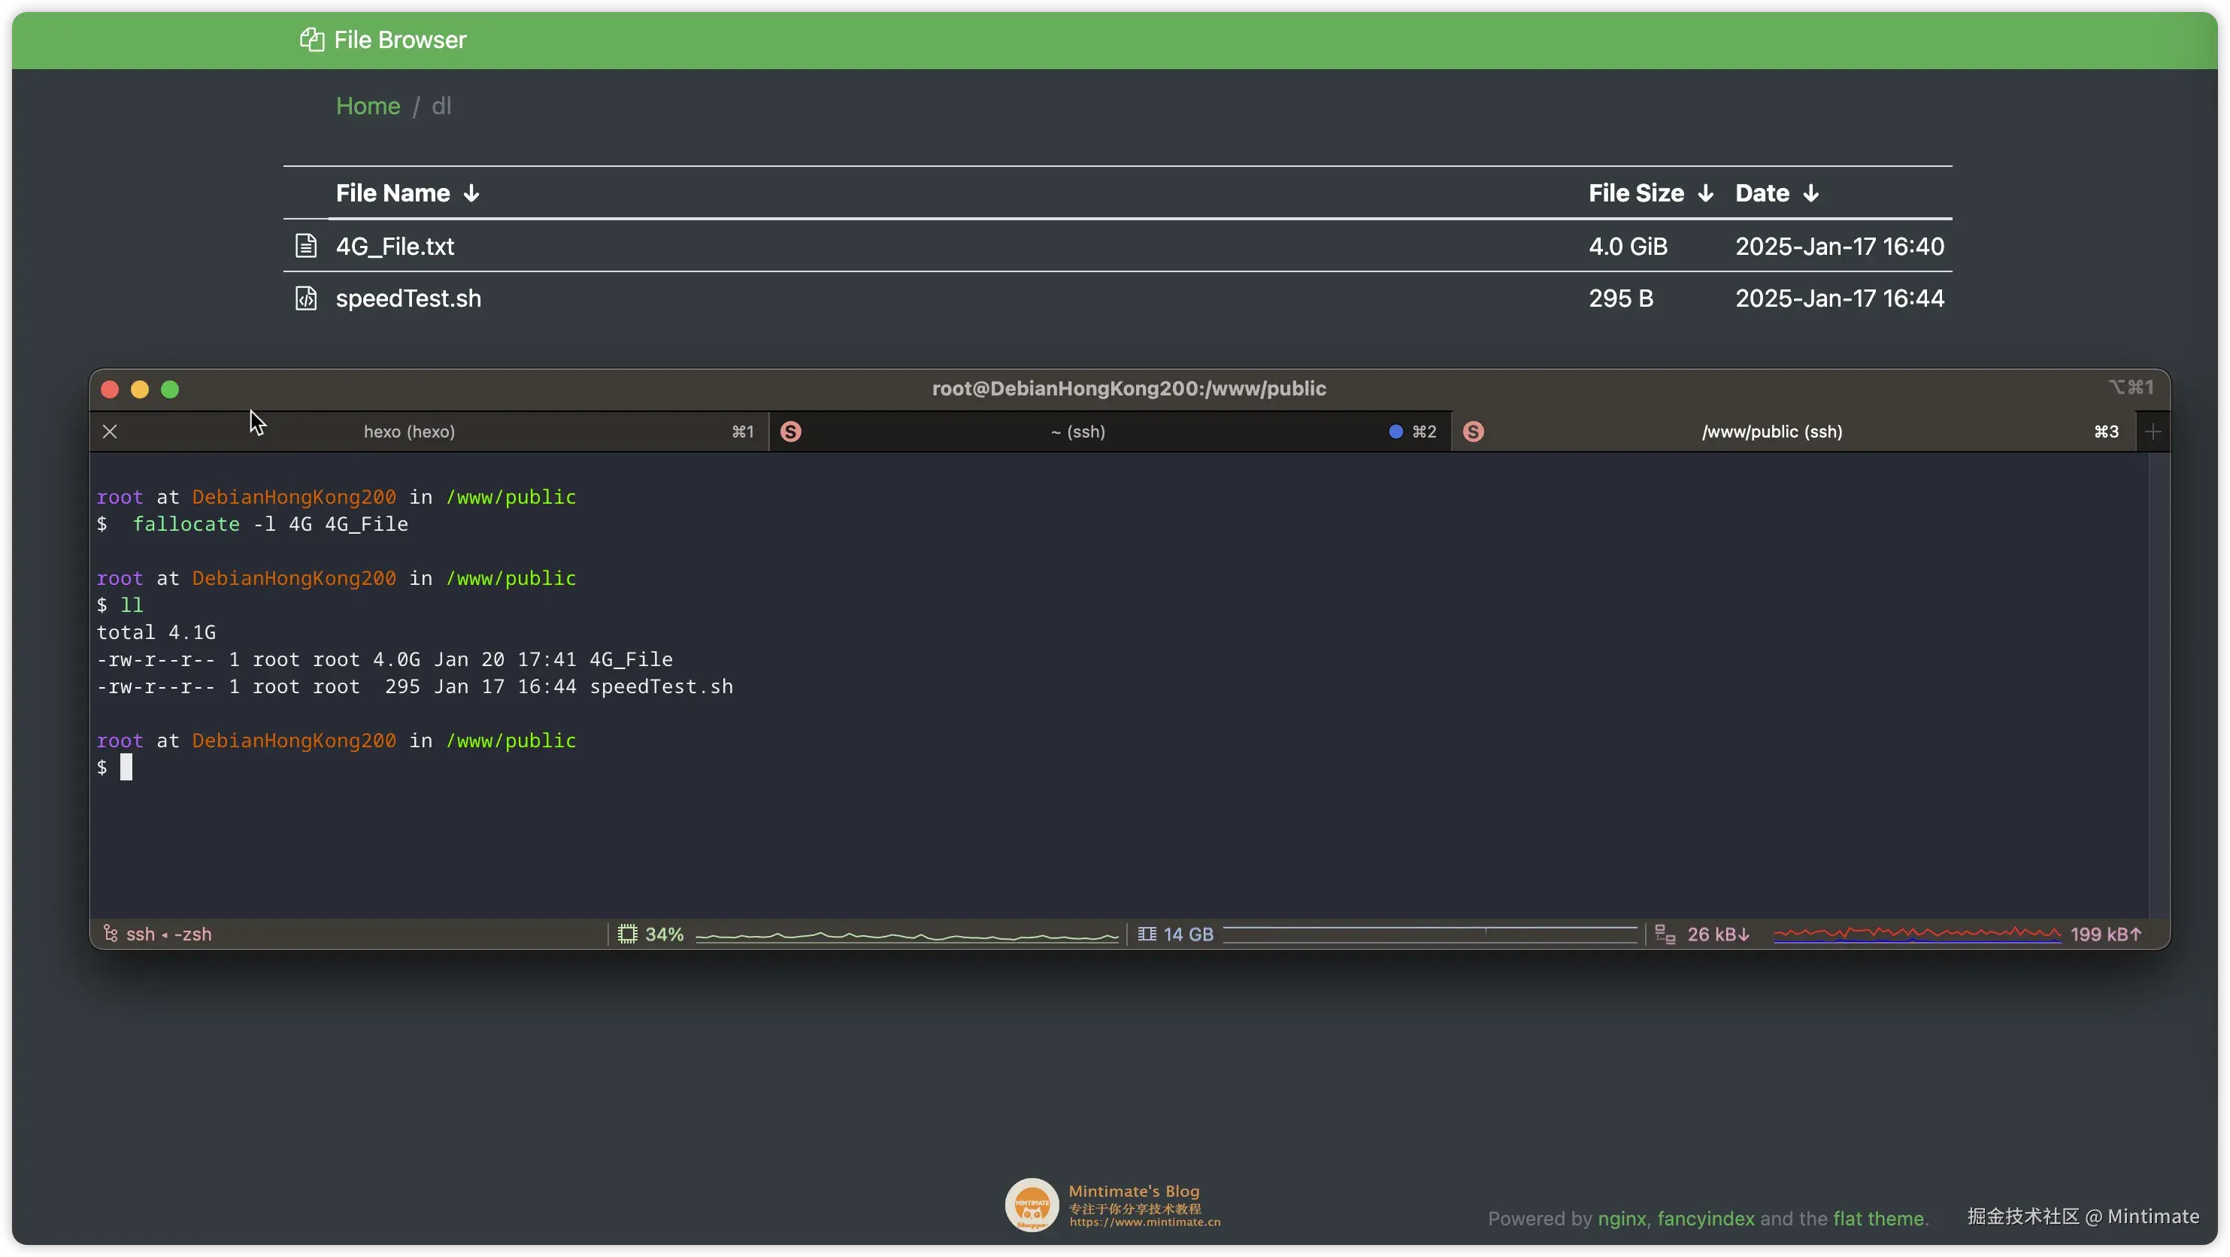Screen dimensions: 2230x1257
Task: Click the network throughput icon in status bar
Action: click(1665, 934)
